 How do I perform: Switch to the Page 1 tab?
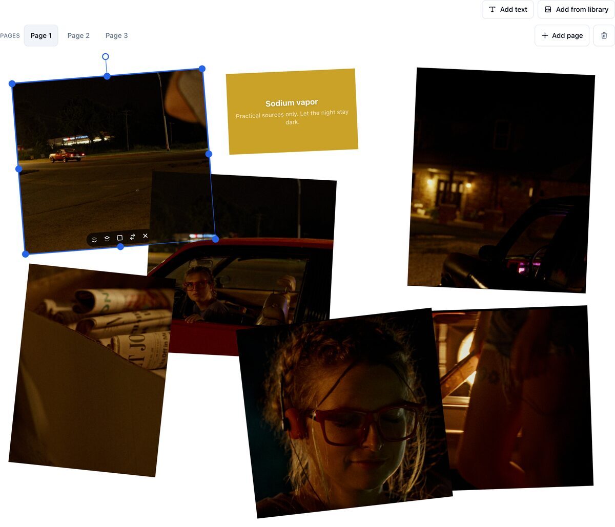pyautogui.click(x=41, y=35)
